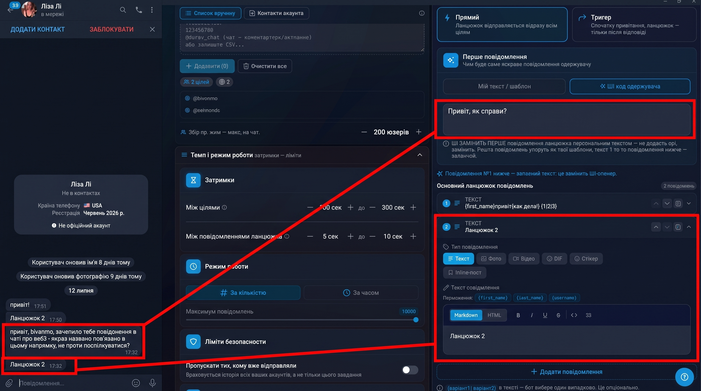Apply bold formatting

coord(518,315)
